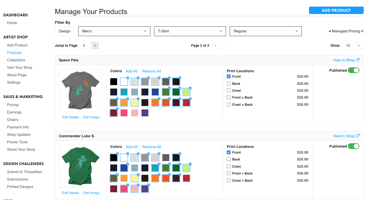Go to next page arrow beside Jump to Page

click(95, 46)
